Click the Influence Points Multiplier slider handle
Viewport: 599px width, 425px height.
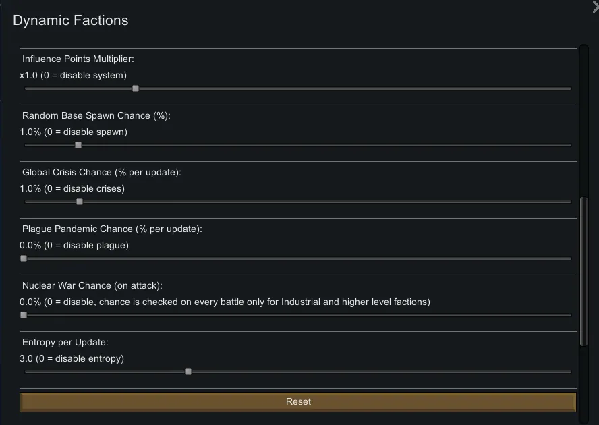[136, 88]
